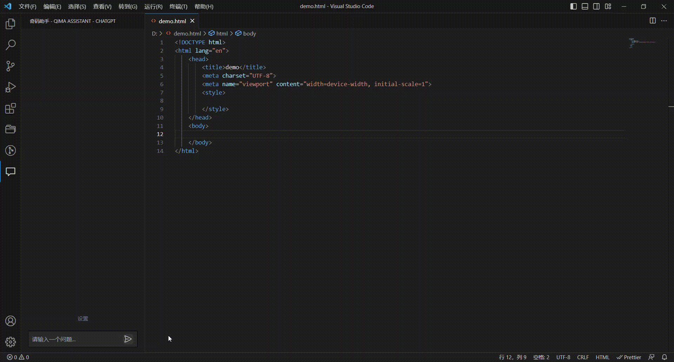
Task: Send the chat message with the paper-plane icon
Action: point(128,339)
